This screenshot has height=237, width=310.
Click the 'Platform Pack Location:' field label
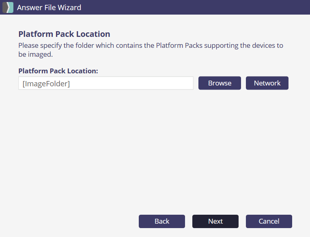[58, 70]
